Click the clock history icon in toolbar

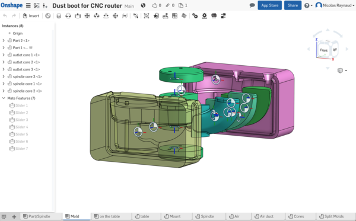pyautogui.click(x=47, y=16)
